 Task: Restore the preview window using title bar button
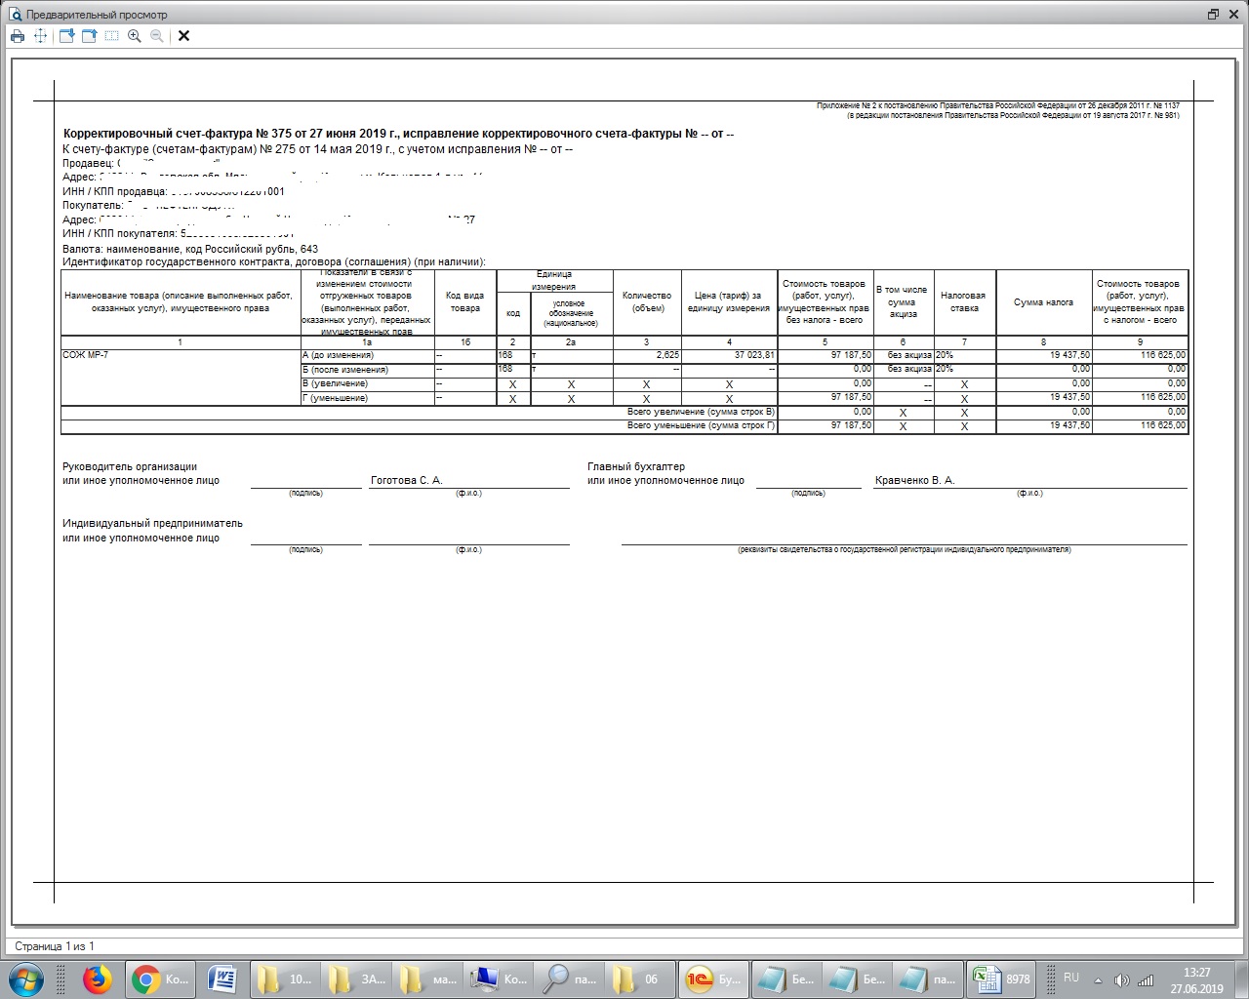(1213, 14)
